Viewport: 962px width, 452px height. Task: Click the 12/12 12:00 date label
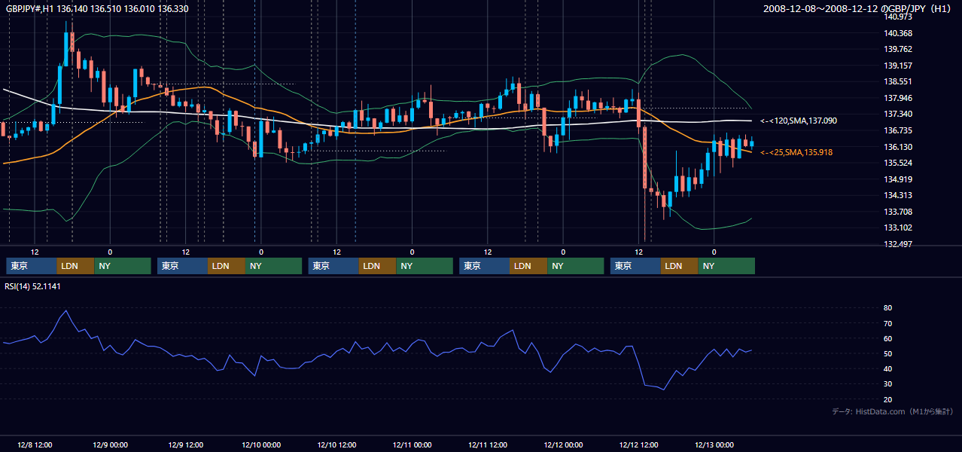(x=638, y=445)
